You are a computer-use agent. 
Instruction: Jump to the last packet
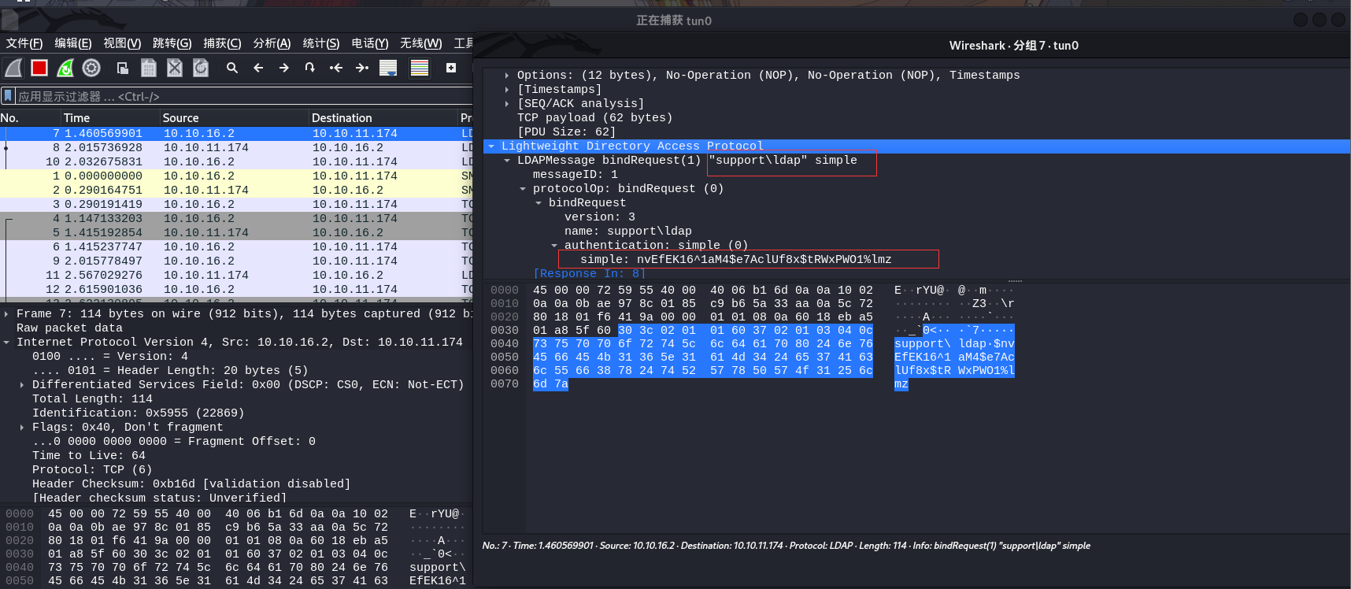pyautogui.click(x=362, y=69)
